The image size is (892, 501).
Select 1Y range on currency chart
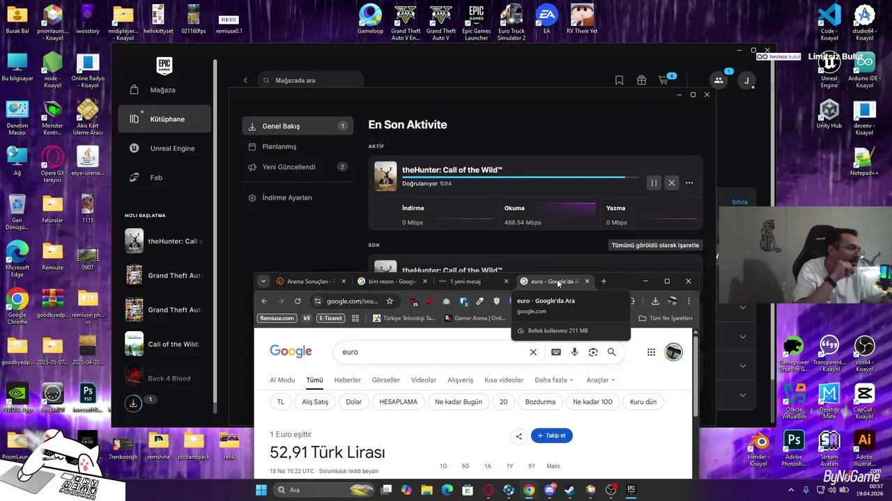[509, 466]
